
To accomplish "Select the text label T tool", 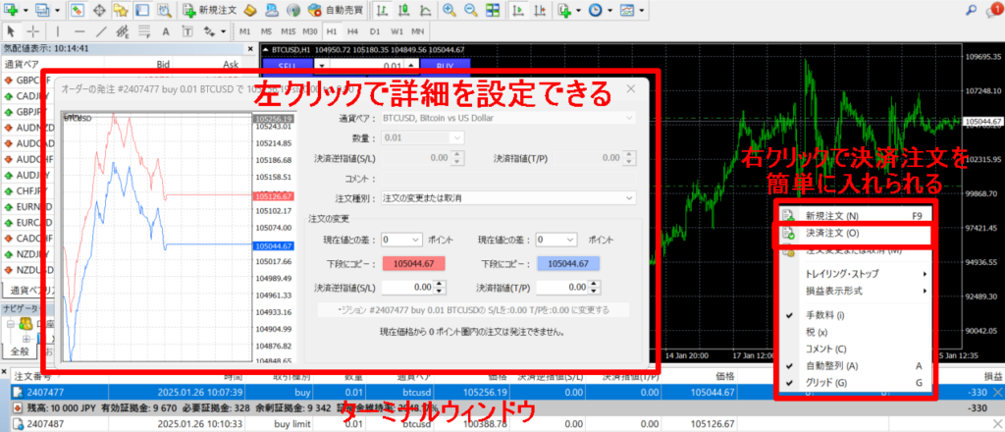I will click(x=187, y=30).
